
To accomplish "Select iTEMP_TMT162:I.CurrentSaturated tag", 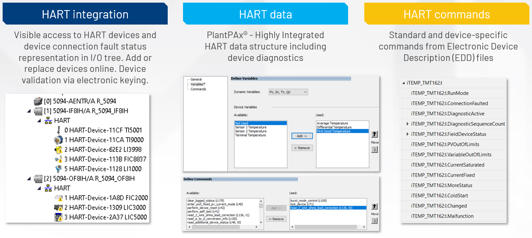I will point(454,165).
